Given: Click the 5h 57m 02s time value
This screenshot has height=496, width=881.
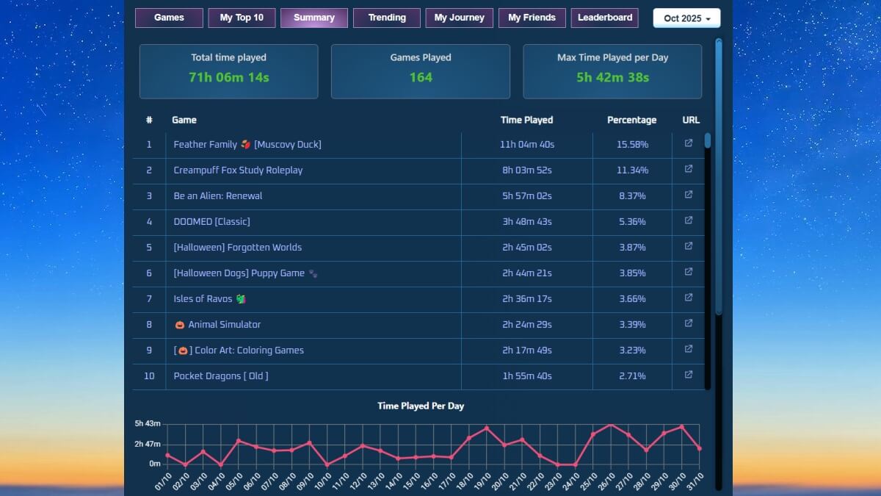Looking at the screenshot, I should click(527, 196).
